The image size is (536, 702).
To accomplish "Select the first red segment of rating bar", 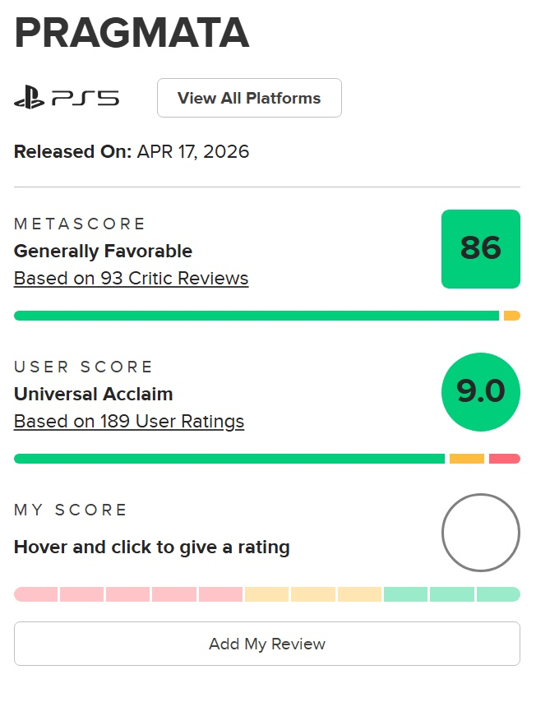I will pyautogui.click(x=36, y=594).
